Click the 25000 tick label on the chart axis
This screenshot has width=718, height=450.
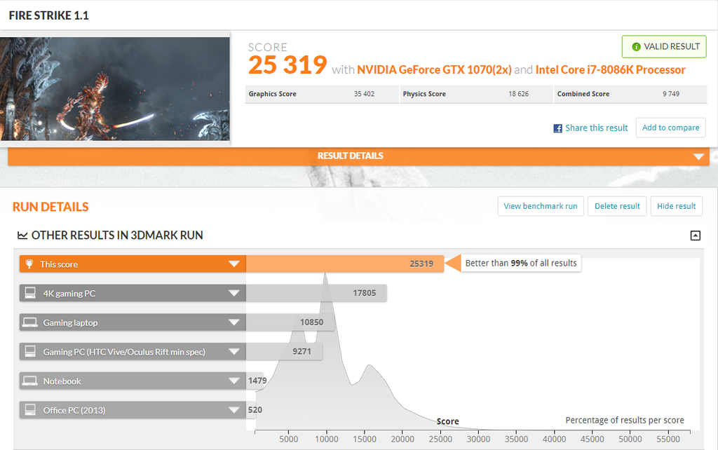pos(440,439)
